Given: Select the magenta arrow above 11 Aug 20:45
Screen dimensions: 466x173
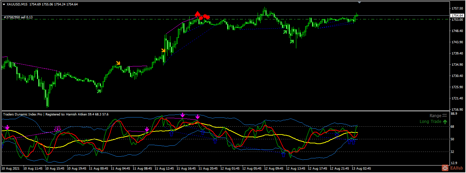Looking at the screenshot, I should pos(197,117).
